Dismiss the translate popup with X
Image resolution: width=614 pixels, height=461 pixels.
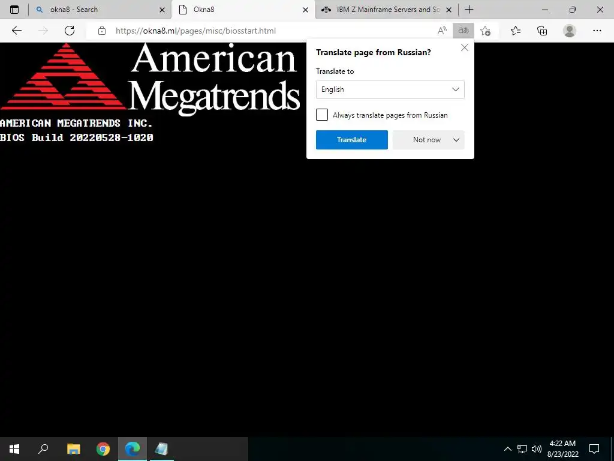465,48
